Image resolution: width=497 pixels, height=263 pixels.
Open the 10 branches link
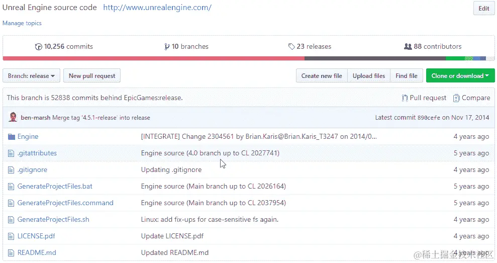tap(186, 47)
